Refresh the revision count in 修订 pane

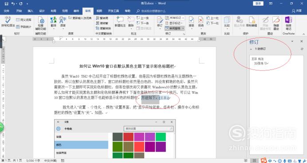[x=302, y=49]
